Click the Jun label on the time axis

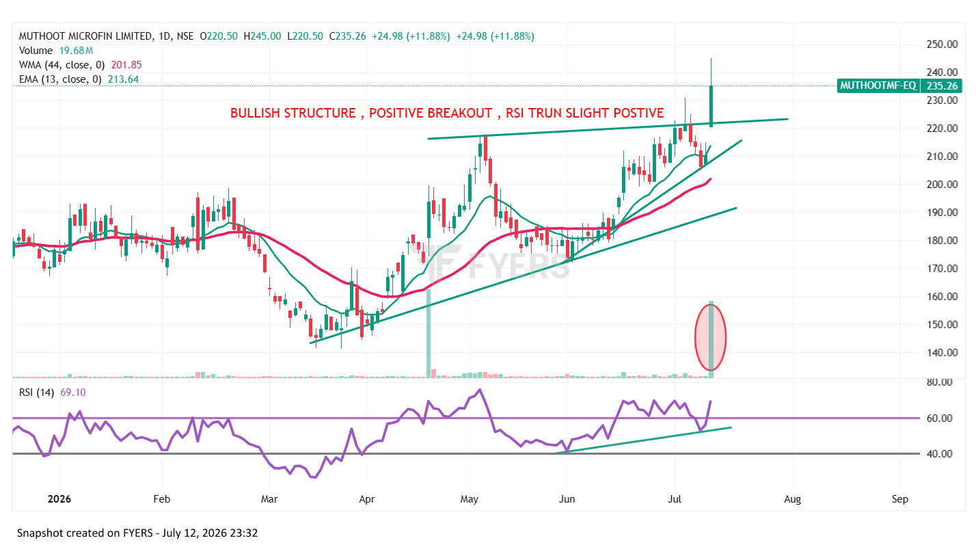[567, 499]
